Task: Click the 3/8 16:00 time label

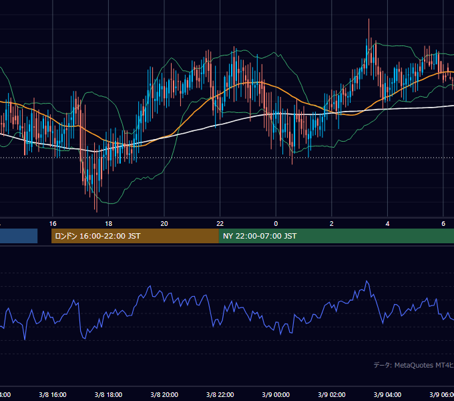Action: (x=53, y=394)
